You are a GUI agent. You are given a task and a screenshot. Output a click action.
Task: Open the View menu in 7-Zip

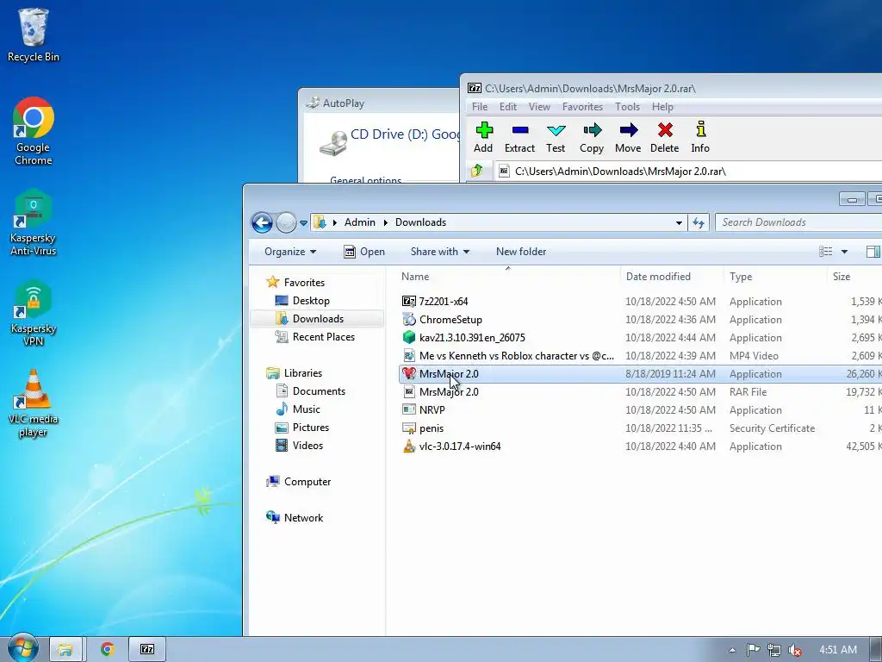(x=539, y=106)
